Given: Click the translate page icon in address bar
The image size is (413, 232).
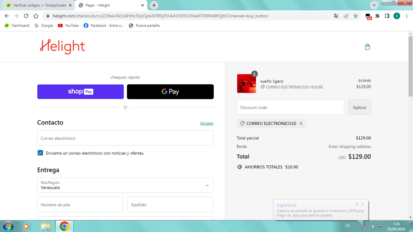Looking at the screenshot, I should tap(336, 16).
